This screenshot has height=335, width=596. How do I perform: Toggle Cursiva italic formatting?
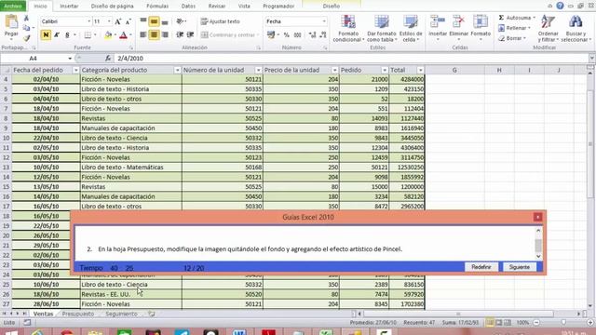[57, 35]
